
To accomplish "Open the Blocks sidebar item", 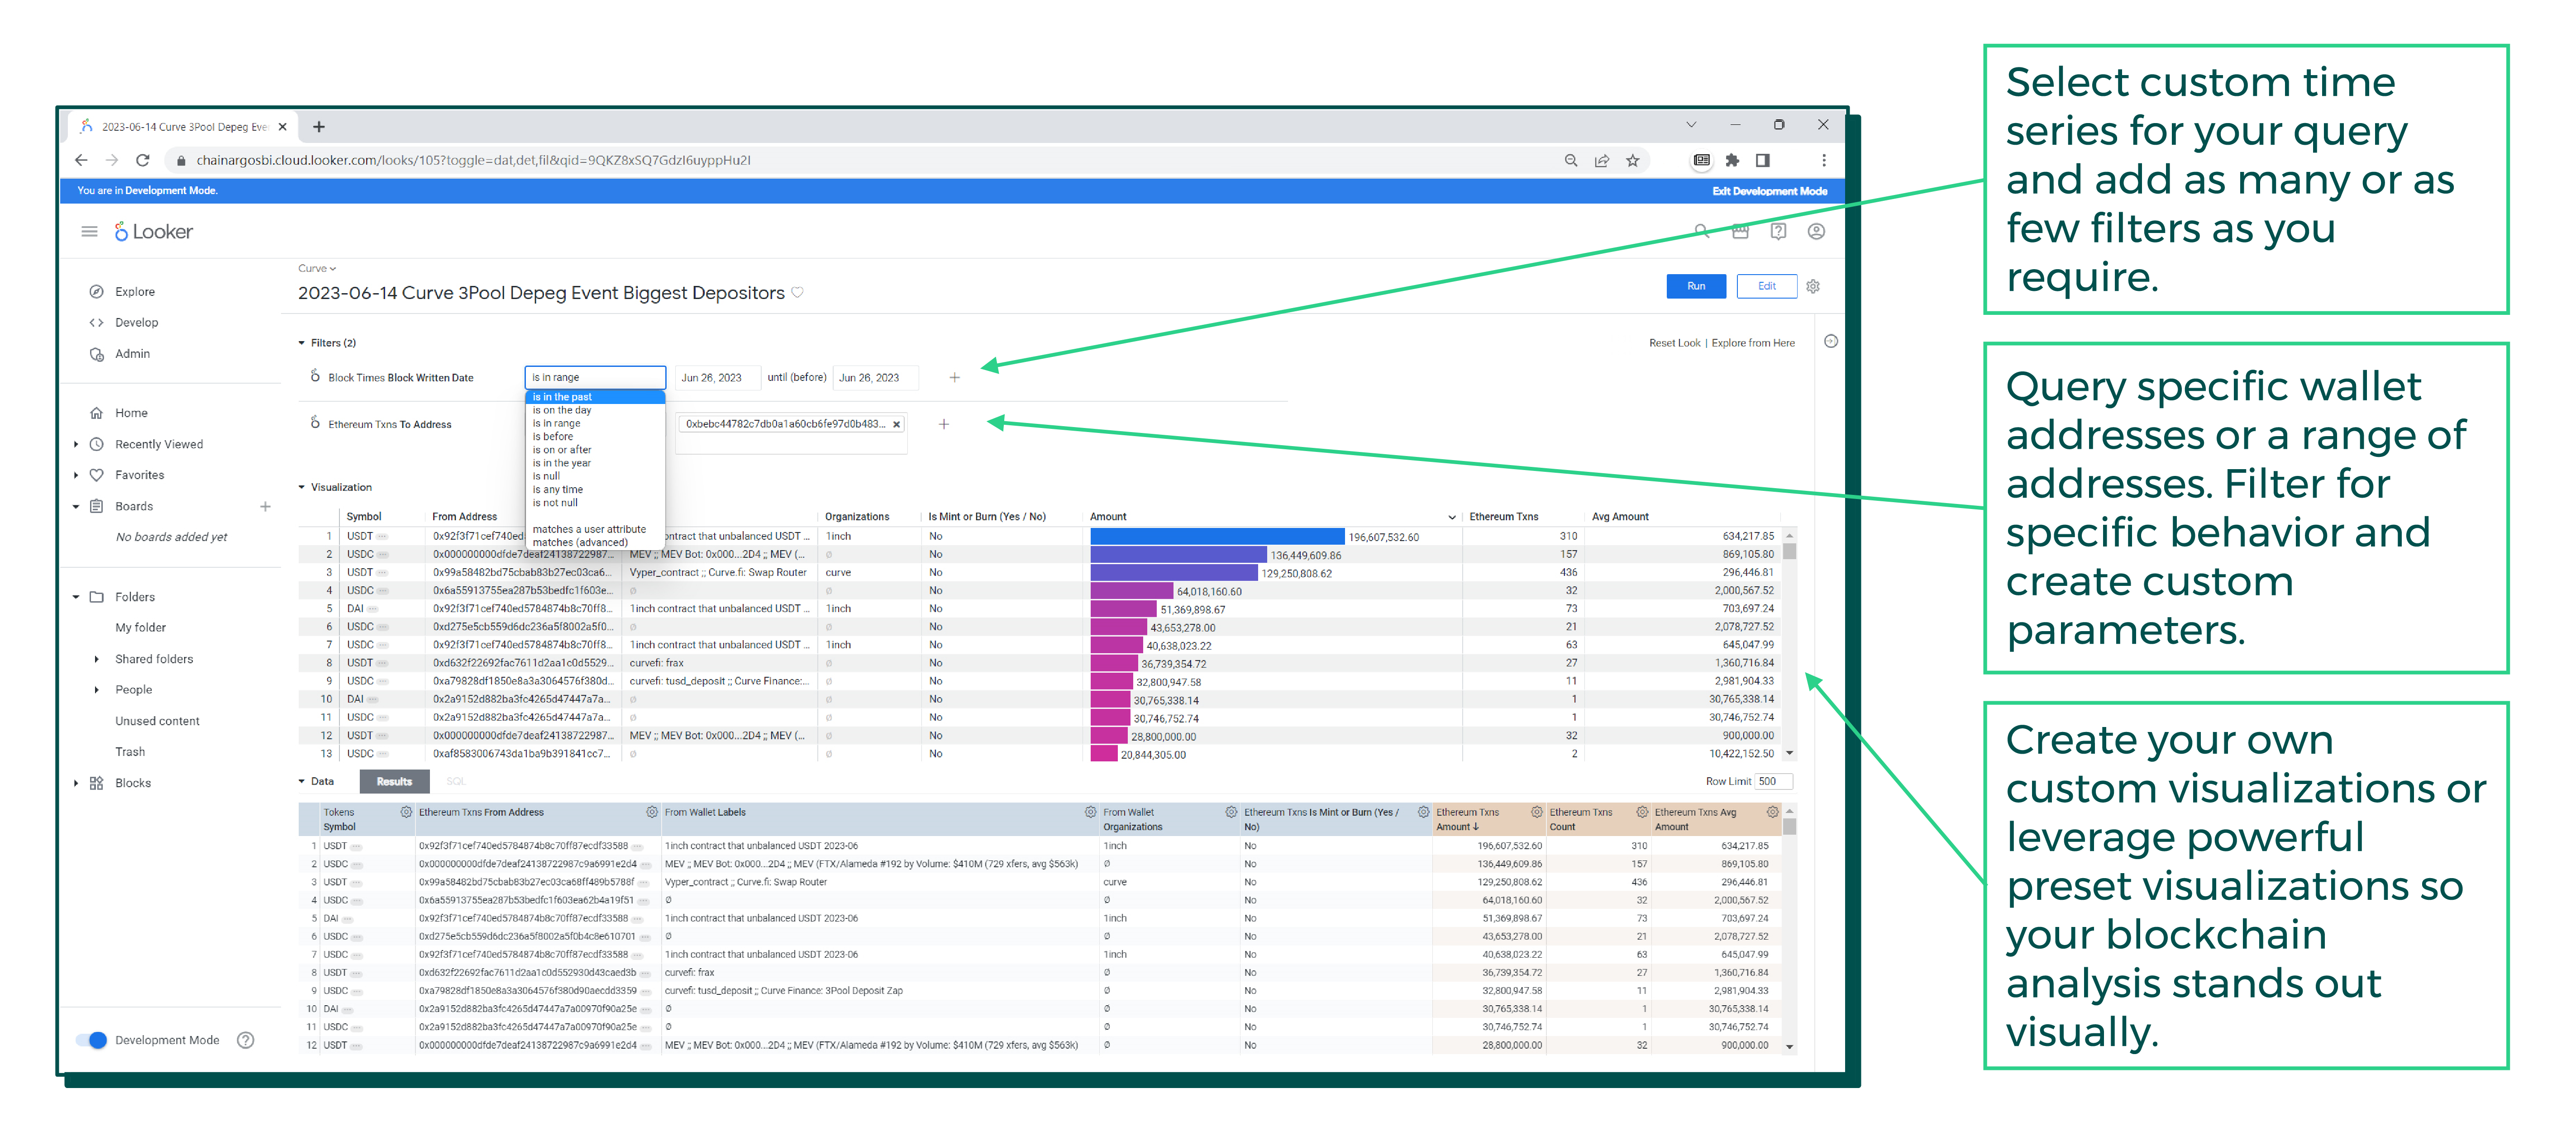I will (132, 784).
